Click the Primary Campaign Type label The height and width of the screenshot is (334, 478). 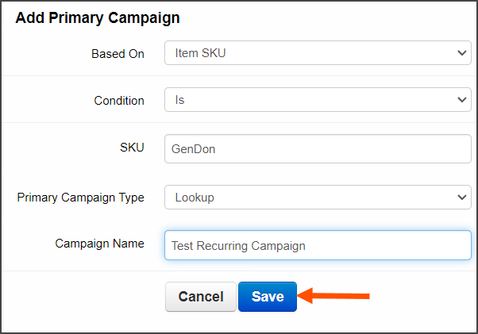tap(80, 198)
